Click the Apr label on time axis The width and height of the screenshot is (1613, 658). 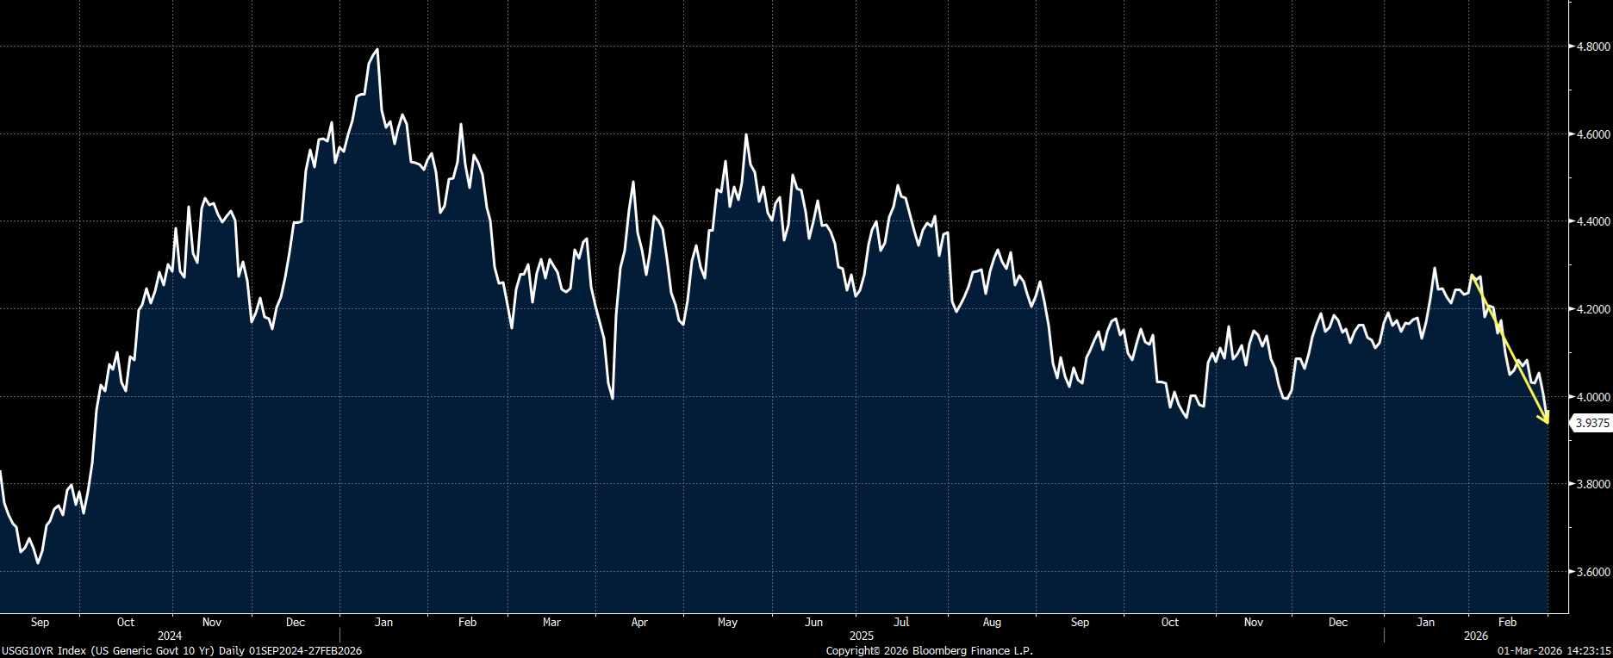(x=638, y=622)
